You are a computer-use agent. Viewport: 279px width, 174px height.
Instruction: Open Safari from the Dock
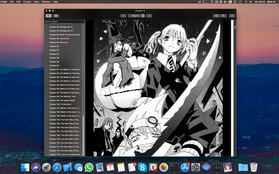(x=57, y=167)
